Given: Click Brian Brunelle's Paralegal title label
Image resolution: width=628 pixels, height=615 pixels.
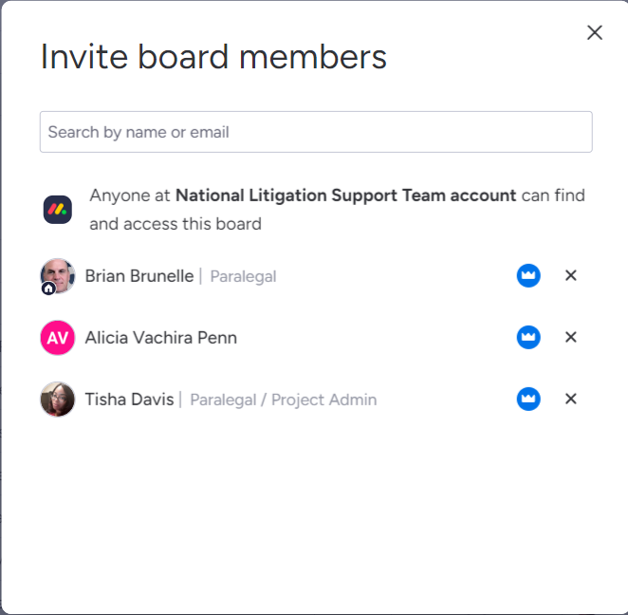Looking at the screenshot, I should pyautogui.click(x=243, y=276).
